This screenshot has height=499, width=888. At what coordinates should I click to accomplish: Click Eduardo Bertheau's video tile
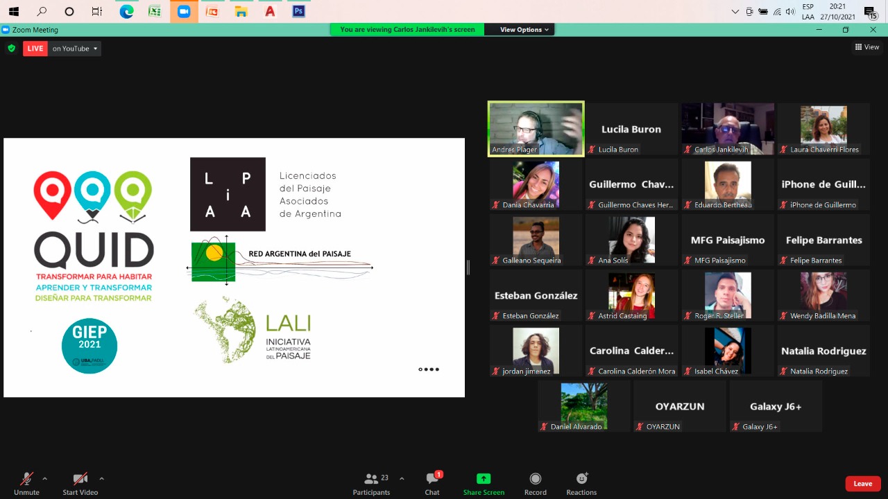click(728, 184)
